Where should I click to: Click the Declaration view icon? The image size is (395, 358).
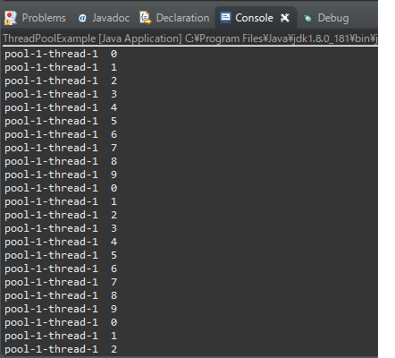tap(146, 18)
